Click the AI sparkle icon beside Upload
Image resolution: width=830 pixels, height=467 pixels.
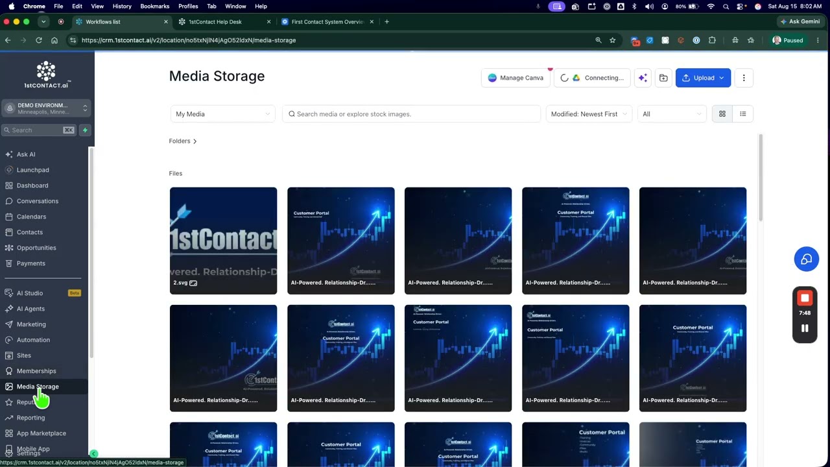[x=643, y=78]
